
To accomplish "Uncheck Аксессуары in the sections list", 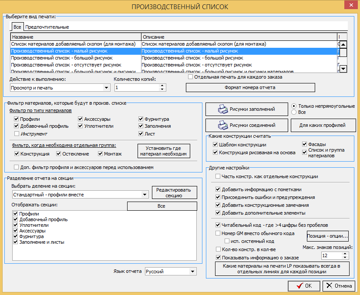I will coord(15,231).
